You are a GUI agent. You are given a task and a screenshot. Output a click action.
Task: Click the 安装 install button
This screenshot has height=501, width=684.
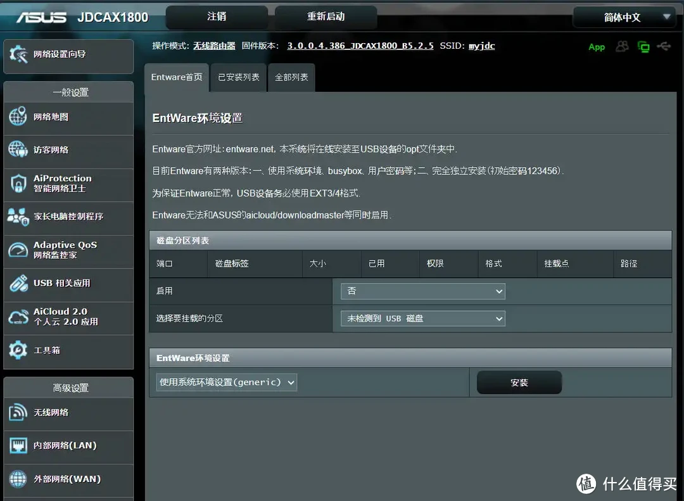coord(519,383)
